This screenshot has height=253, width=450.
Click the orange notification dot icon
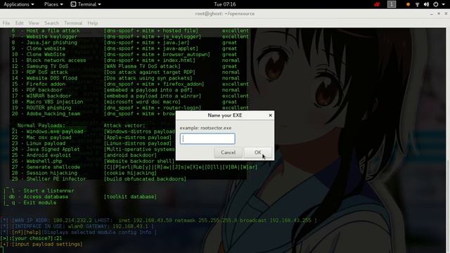click(x=408, y=4)
